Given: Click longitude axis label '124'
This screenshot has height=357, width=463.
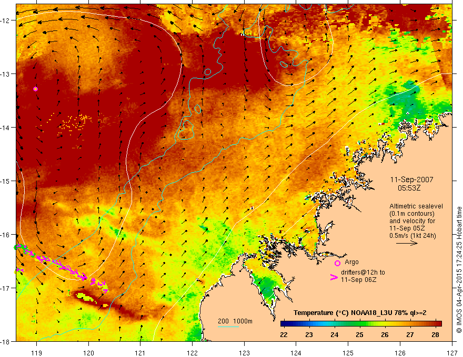Looking at the screenshot, I should pos(296,353).
